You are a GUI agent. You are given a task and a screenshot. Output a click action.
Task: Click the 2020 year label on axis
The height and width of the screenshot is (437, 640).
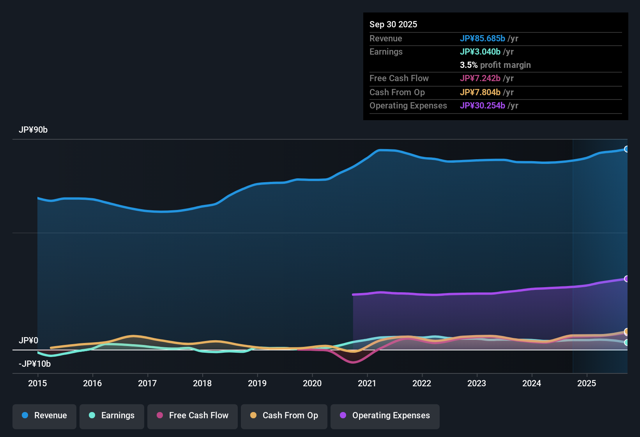click(x=312, y=384)
